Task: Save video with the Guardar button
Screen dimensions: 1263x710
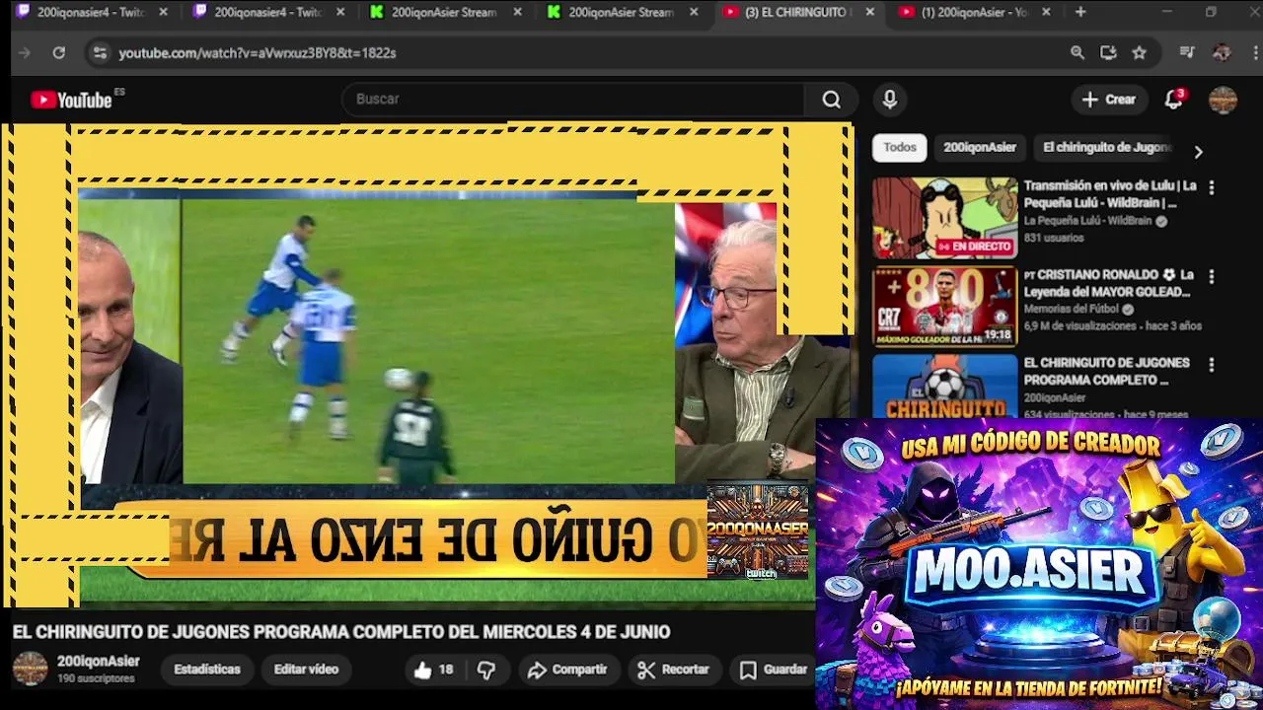Action: point(775,670)
